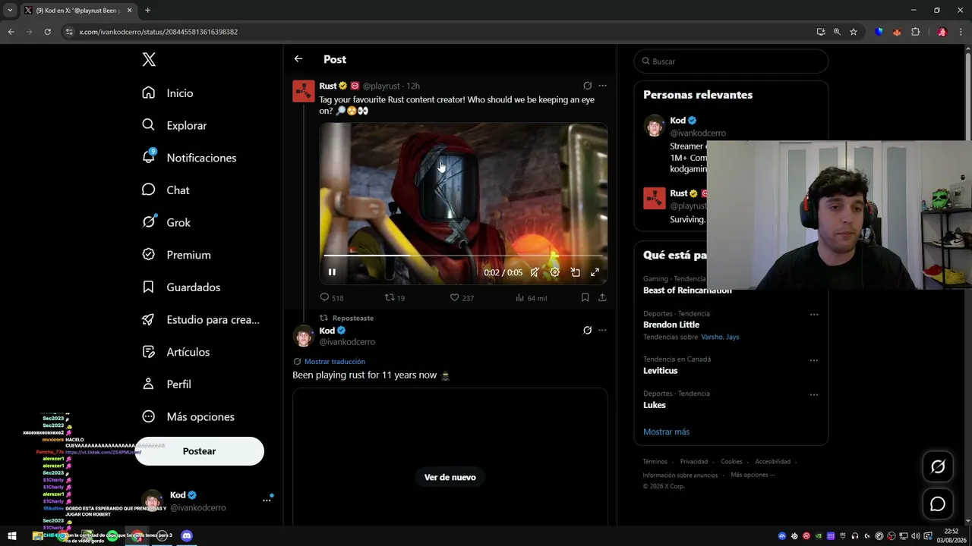Open the Windows Start menu
972x546 pixels.
point(12,536)
